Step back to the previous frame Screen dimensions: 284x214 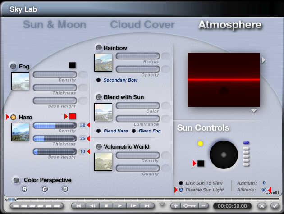[92, 206]
